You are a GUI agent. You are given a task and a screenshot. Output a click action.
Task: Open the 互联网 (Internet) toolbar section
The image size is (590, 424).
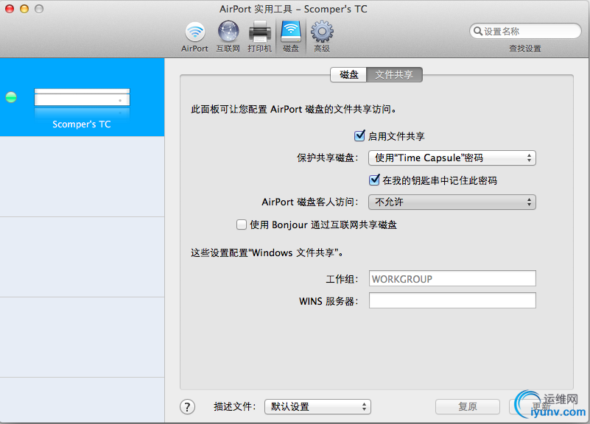point(228,37)
